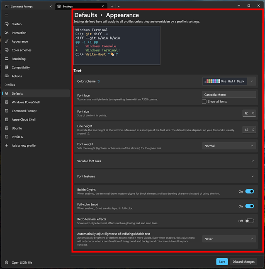
Task: Click the Command Prompt profile icon
Action: click(7, 111)
